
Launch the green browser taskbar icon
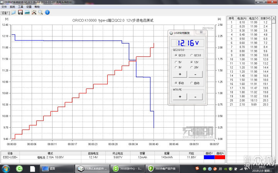coord(19,168)
